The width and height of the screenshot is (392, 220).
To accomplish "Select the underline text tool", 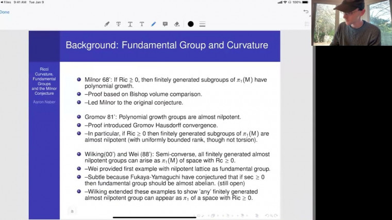I will pos(130,24).
